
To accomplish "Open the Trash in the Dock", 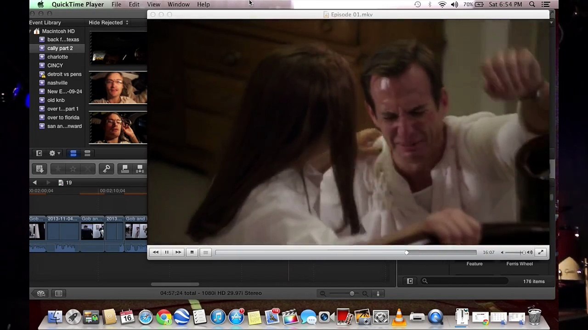I will pos(535,317).
